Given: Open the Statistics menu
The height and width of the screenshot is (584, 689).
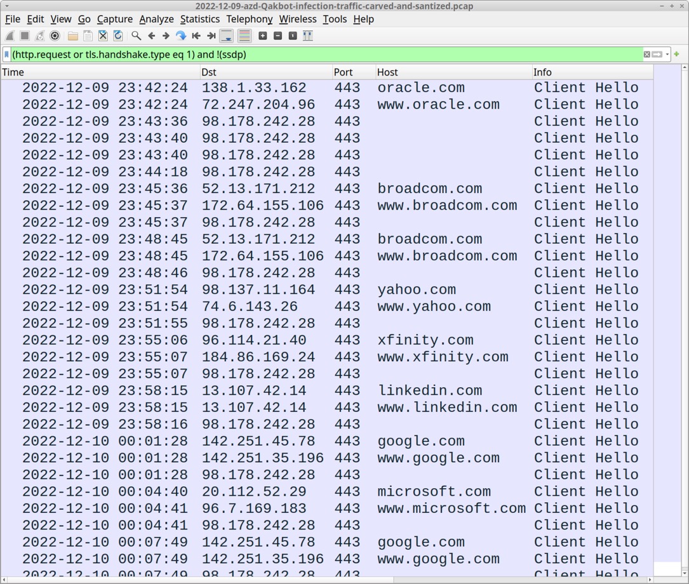Looking at the screenshot, I should [x=200, y=19].
